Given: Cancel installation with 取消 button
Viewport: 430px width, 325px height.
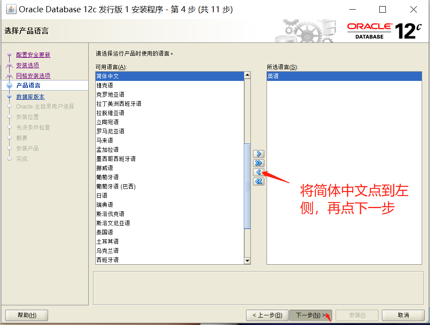Looking at the screenshot, I should point(403,315).
